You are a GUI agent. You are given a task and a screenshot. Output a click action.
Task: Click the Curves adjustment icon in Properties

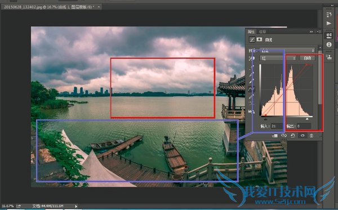coord(252,39)
